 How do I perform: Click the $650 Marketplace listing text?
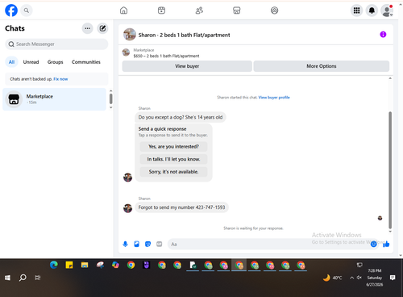pyautogui.click(x=166, y=56)
